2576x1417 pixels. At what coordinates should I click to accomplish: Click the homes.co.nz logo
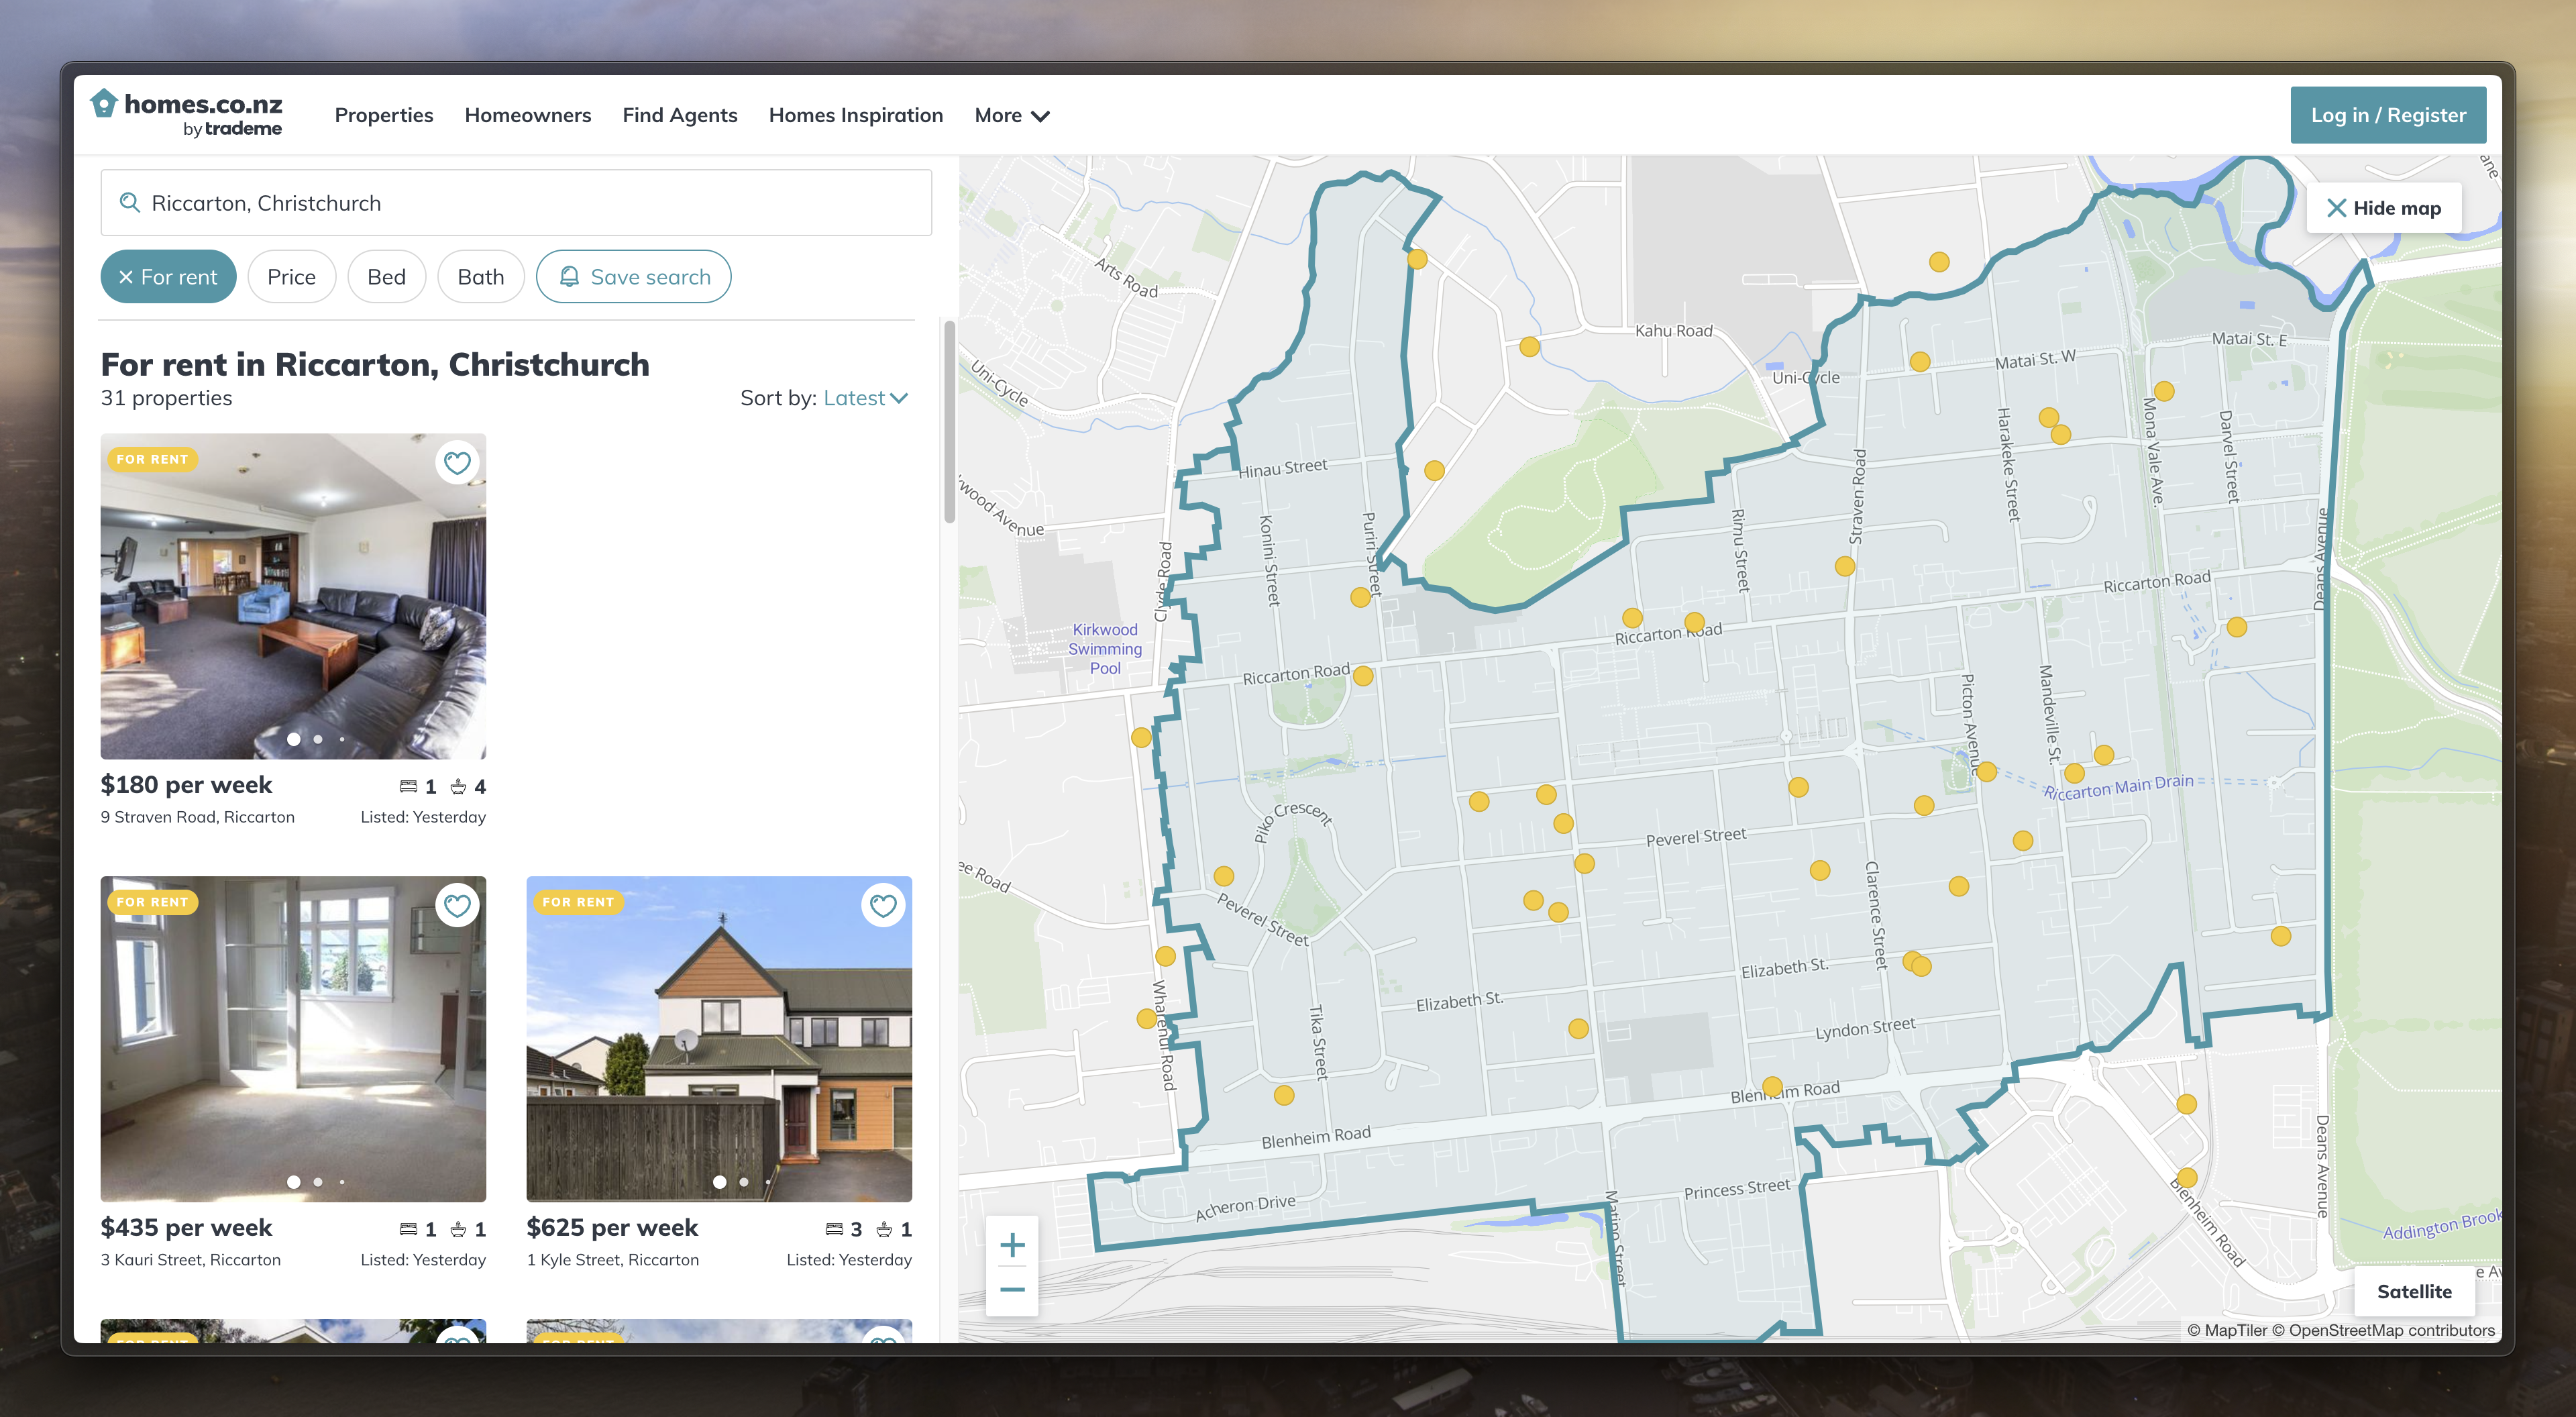coord(187,114)
